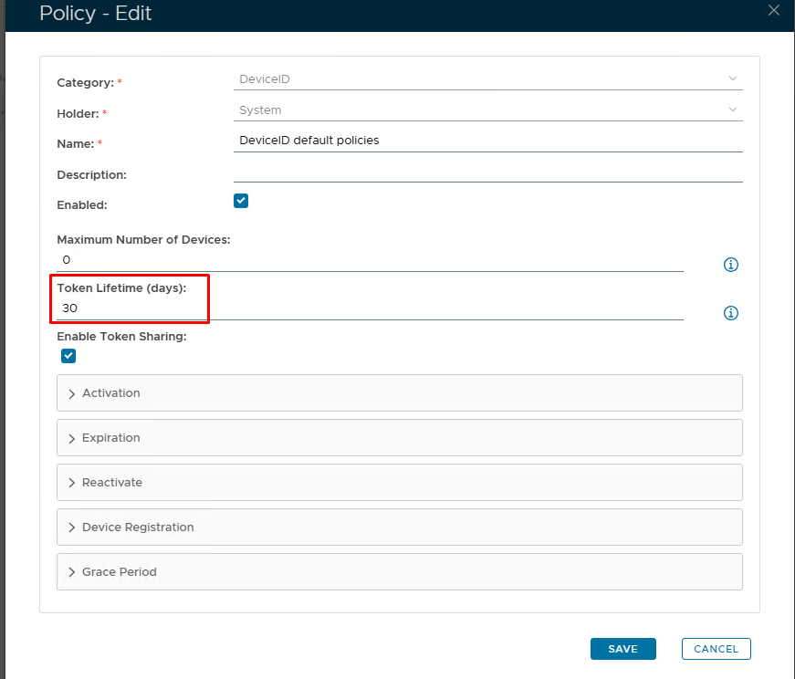Click the Token Lifetime days input
Image resolution: width=795 pixels, height=679 pixels.
point(370,308)
